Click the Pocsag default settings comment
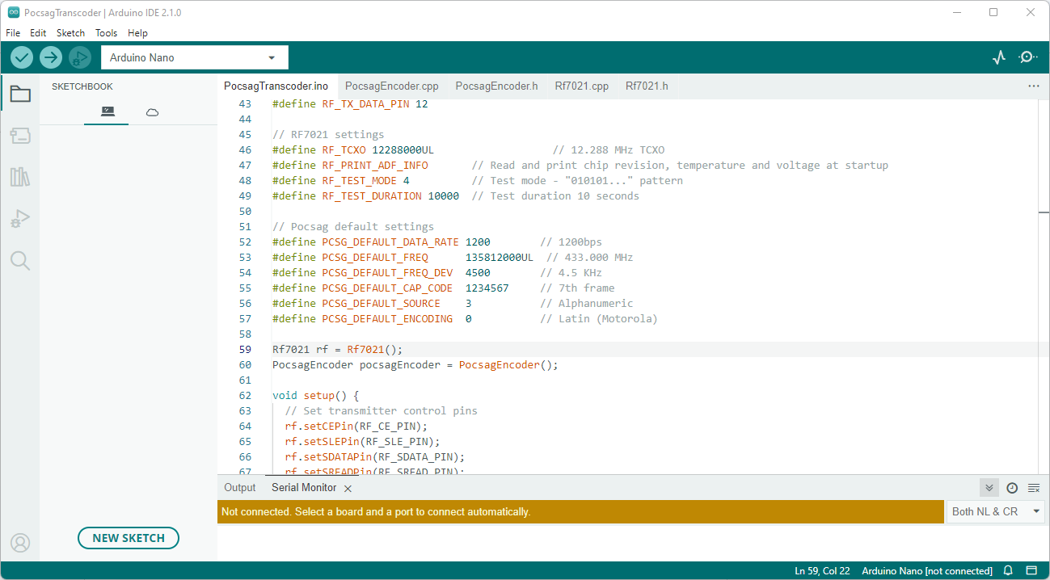The height and width of the screenshot is (580, 1050). (353, 227)
